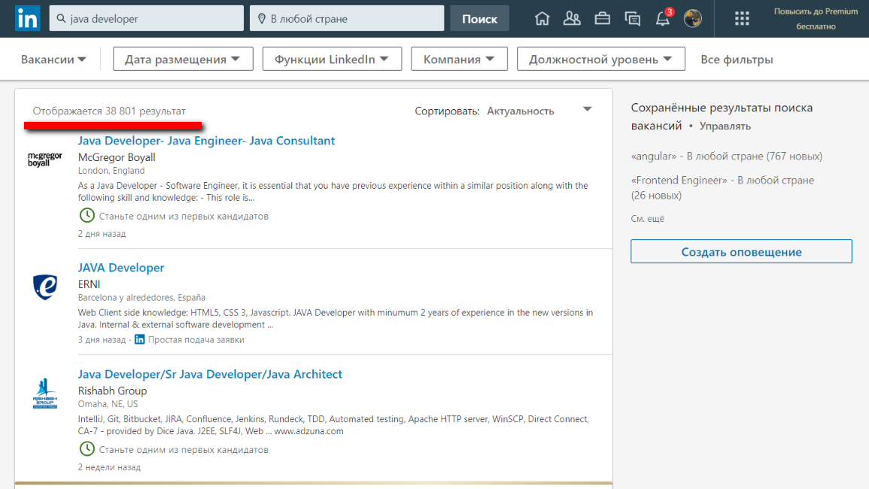Click the ERNI company logo
The image size is (869, 489).
coord(45,287)
